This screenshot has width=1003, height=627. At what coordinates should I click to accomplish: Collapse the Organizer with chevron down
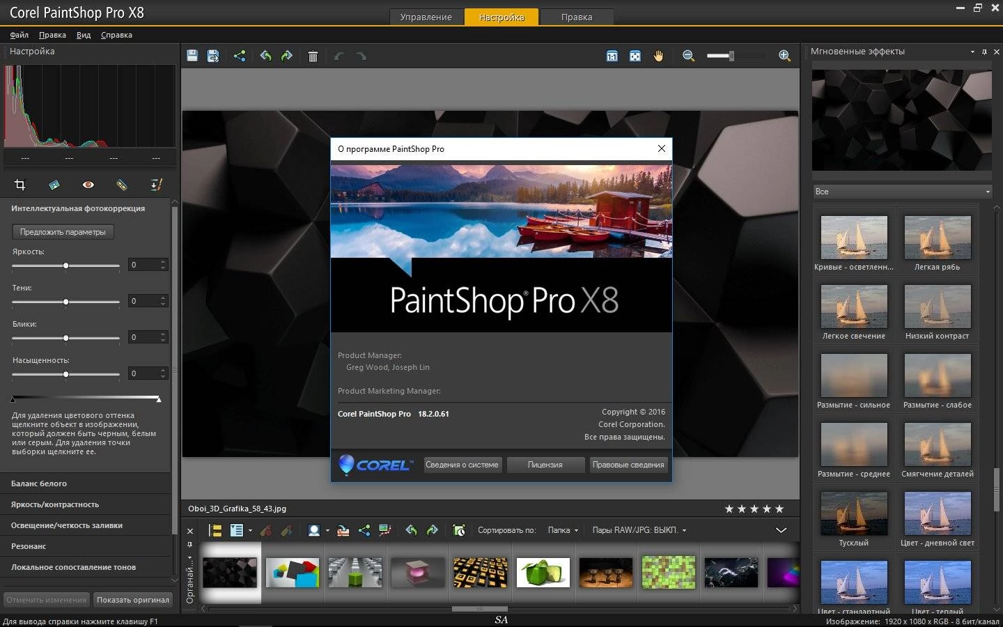[x=782, y=530]
